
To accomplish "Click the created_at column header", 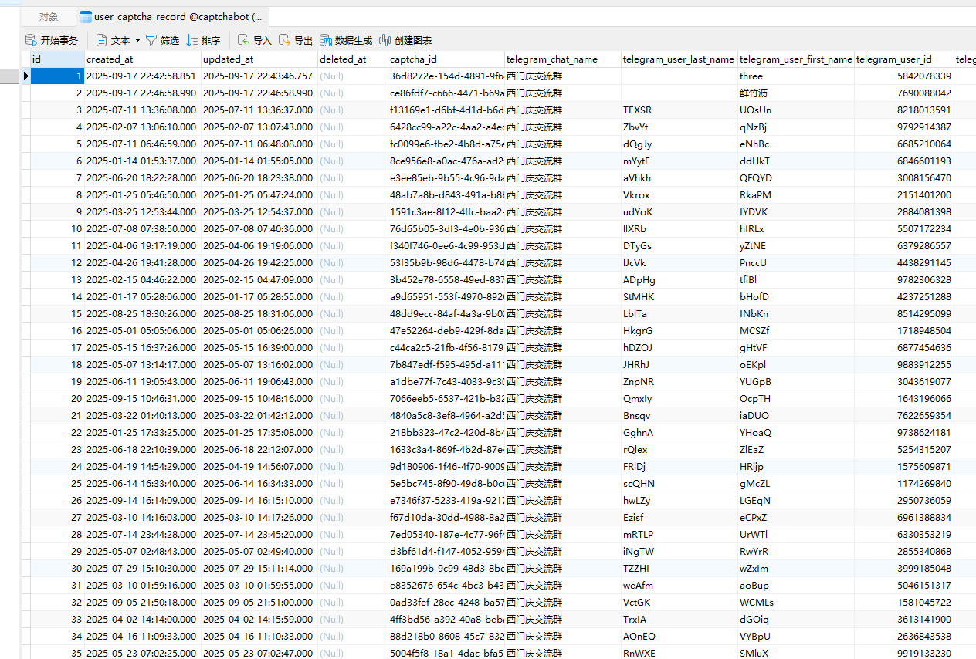I will 143,59.
